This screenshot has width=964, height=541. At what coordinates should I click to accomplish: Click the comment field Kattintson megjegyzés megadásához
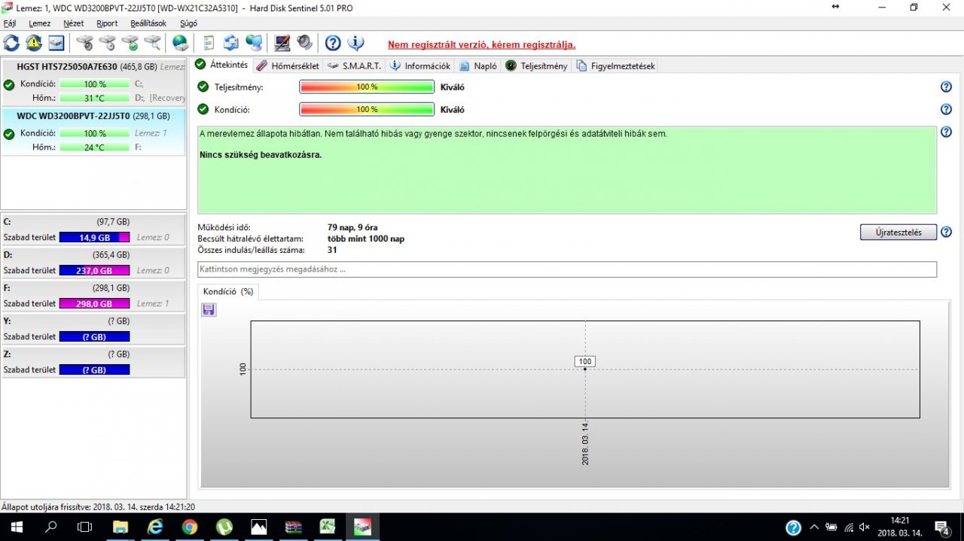pos(567,269)
